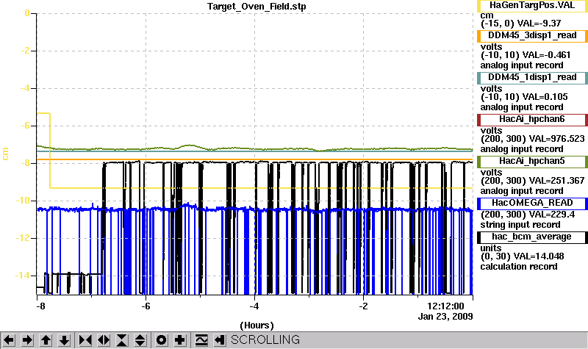588x349 pixels.
Task: Select the HaGenTargPos.VAL curve legend
Action: click(x=532, y=6)
